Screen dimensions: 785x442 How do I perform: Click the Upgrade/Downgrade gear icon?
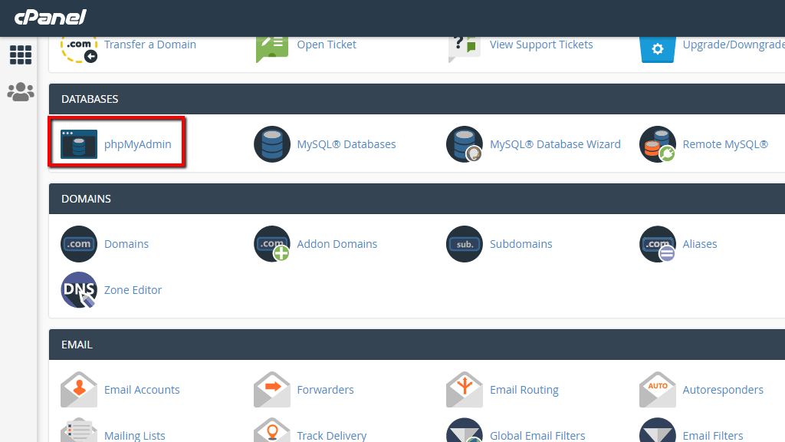point(657,50)
